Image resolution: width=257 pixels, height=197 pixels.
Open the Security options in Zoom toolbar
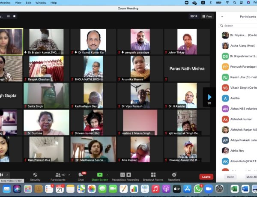pyautogui.click(x=35, y=176)
